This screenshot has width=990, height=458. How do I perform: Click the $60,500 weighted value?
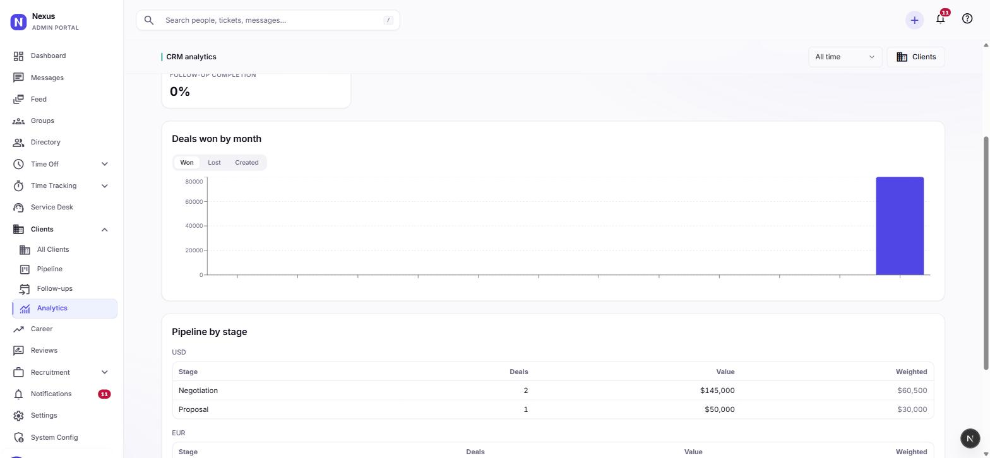coord(912,390)
